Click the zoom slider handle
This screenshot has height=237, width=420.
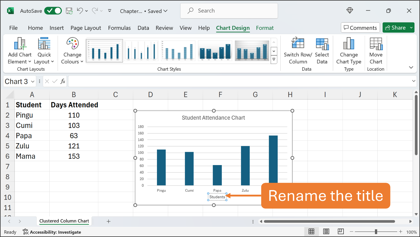pyautogui.click(x=376, y=232)
